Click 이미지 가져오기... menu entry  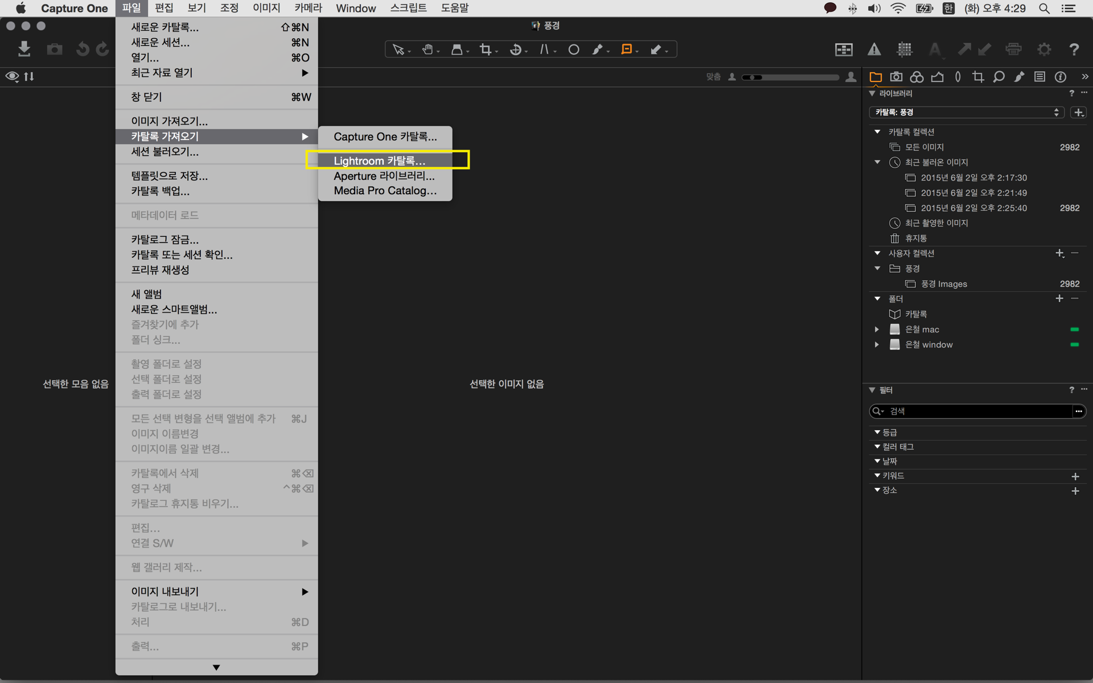click(169, 121)
